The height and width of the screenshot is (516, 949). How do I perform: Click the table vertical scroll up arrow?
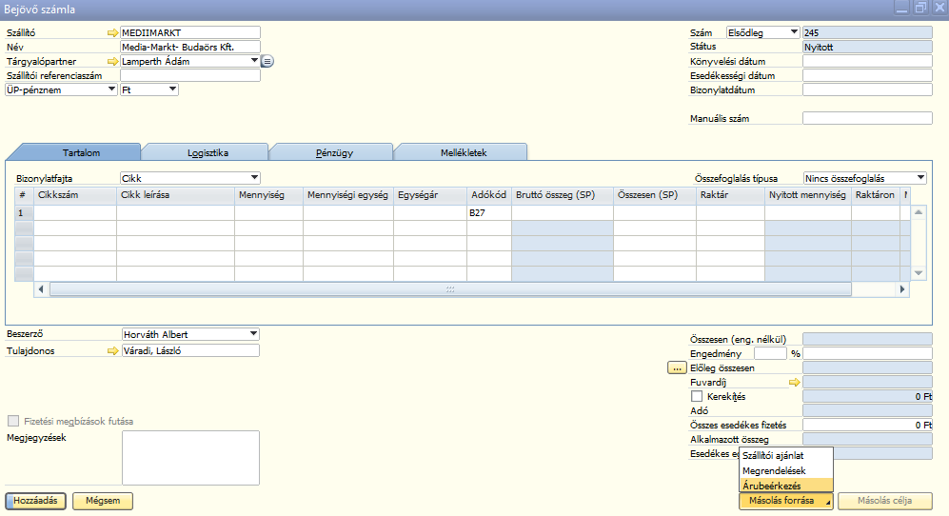click(919, 212)
